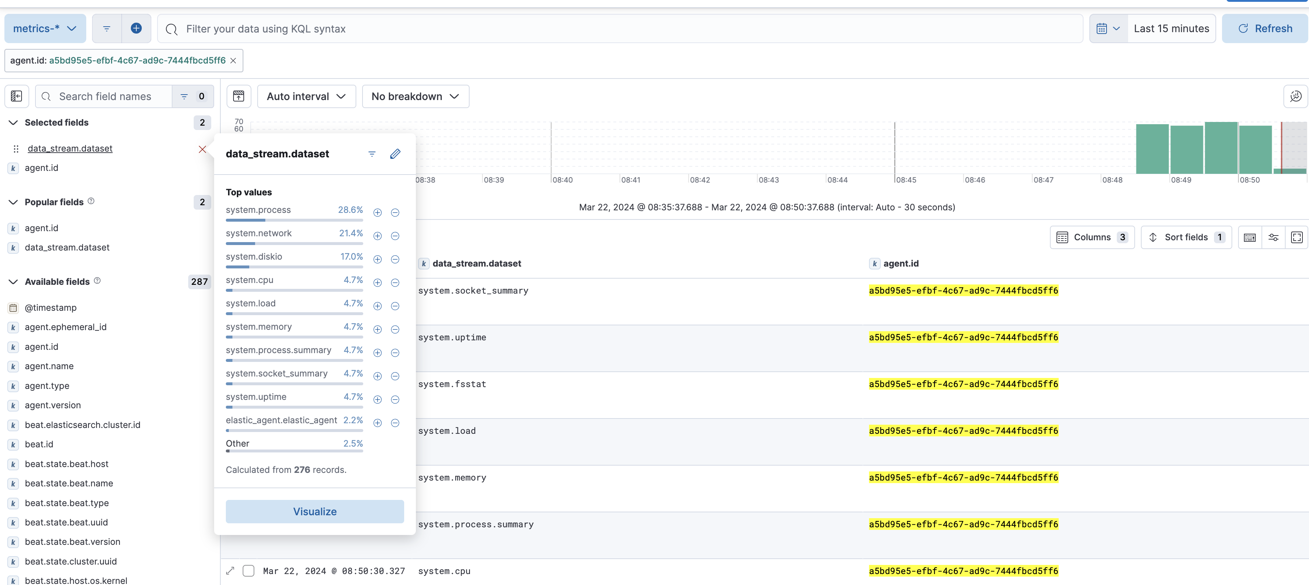Viewport: 1309px width, 585px height.
Task: Filter for system.cpu value
Action: 377,283
